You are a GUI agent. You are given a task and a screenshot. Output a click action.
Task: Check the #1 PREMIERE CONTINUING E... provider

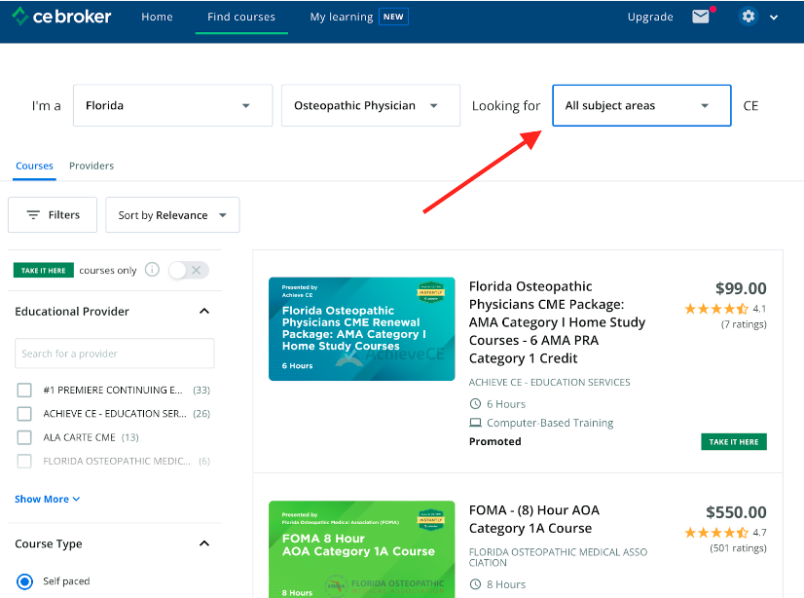[24, 391]
